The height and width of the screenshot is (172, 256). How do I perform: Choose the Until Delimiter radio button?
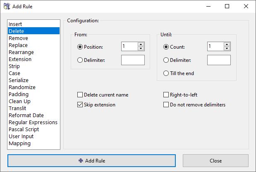(167, 60)
